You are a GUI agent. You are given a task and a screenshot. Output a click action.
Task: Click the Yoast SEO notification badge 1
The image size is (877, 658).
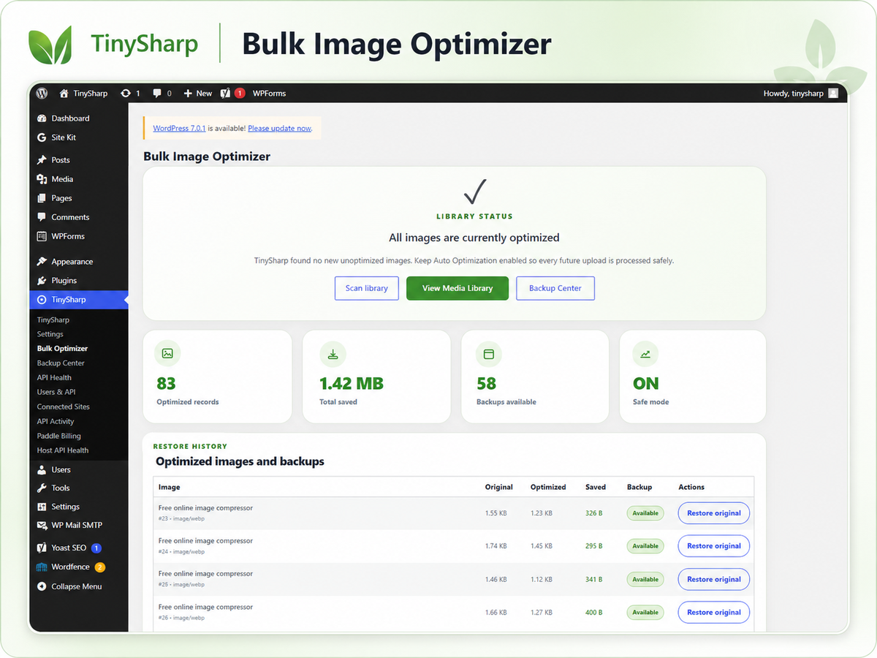[96, 548]
